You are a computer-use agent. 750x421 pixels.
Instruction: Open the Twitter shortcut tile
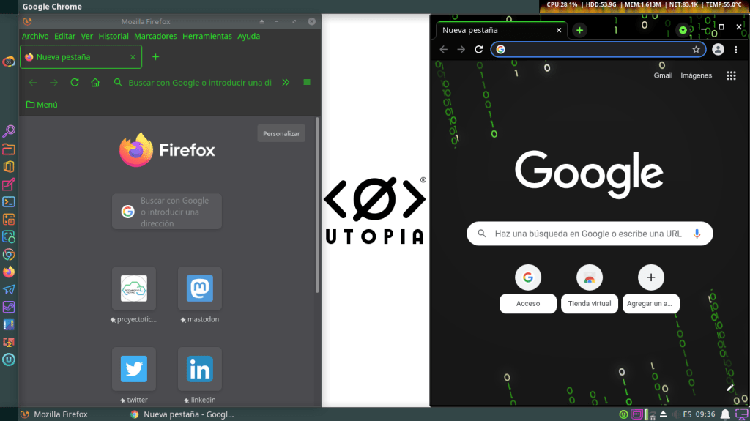[134, 369]
